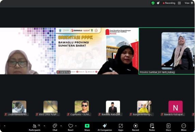Click the muted mic icon beside Baiq NIA
Screen dimensions: 195x132
(x=58, y=72)
